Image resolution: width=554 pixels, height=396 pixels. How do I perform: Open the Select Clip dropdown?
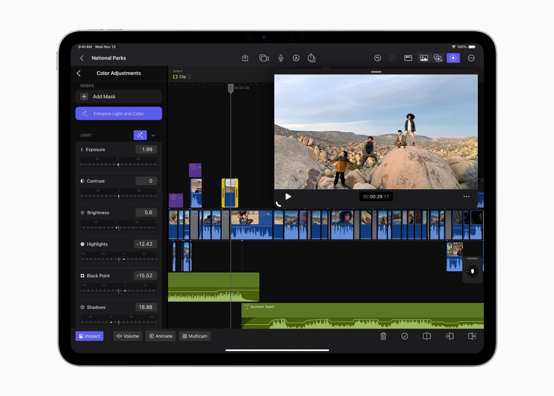click(x=182, y=77)
